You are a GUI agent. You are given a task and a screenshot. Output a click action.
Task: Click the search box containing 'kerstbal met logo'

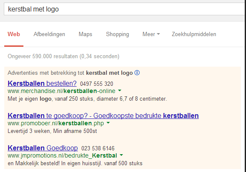click(x=125, y=9)
